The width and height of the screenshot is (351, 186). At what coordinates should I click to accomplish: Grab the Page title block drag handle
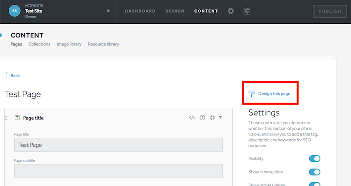coord(6,118)
